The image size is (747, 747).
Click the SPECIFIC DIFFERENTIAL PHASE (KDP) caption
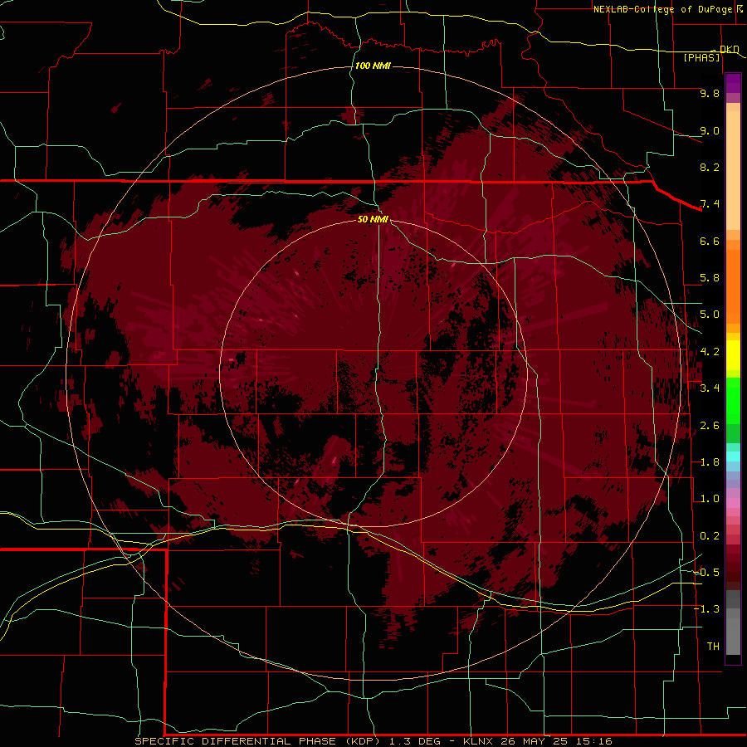point(258,741)
